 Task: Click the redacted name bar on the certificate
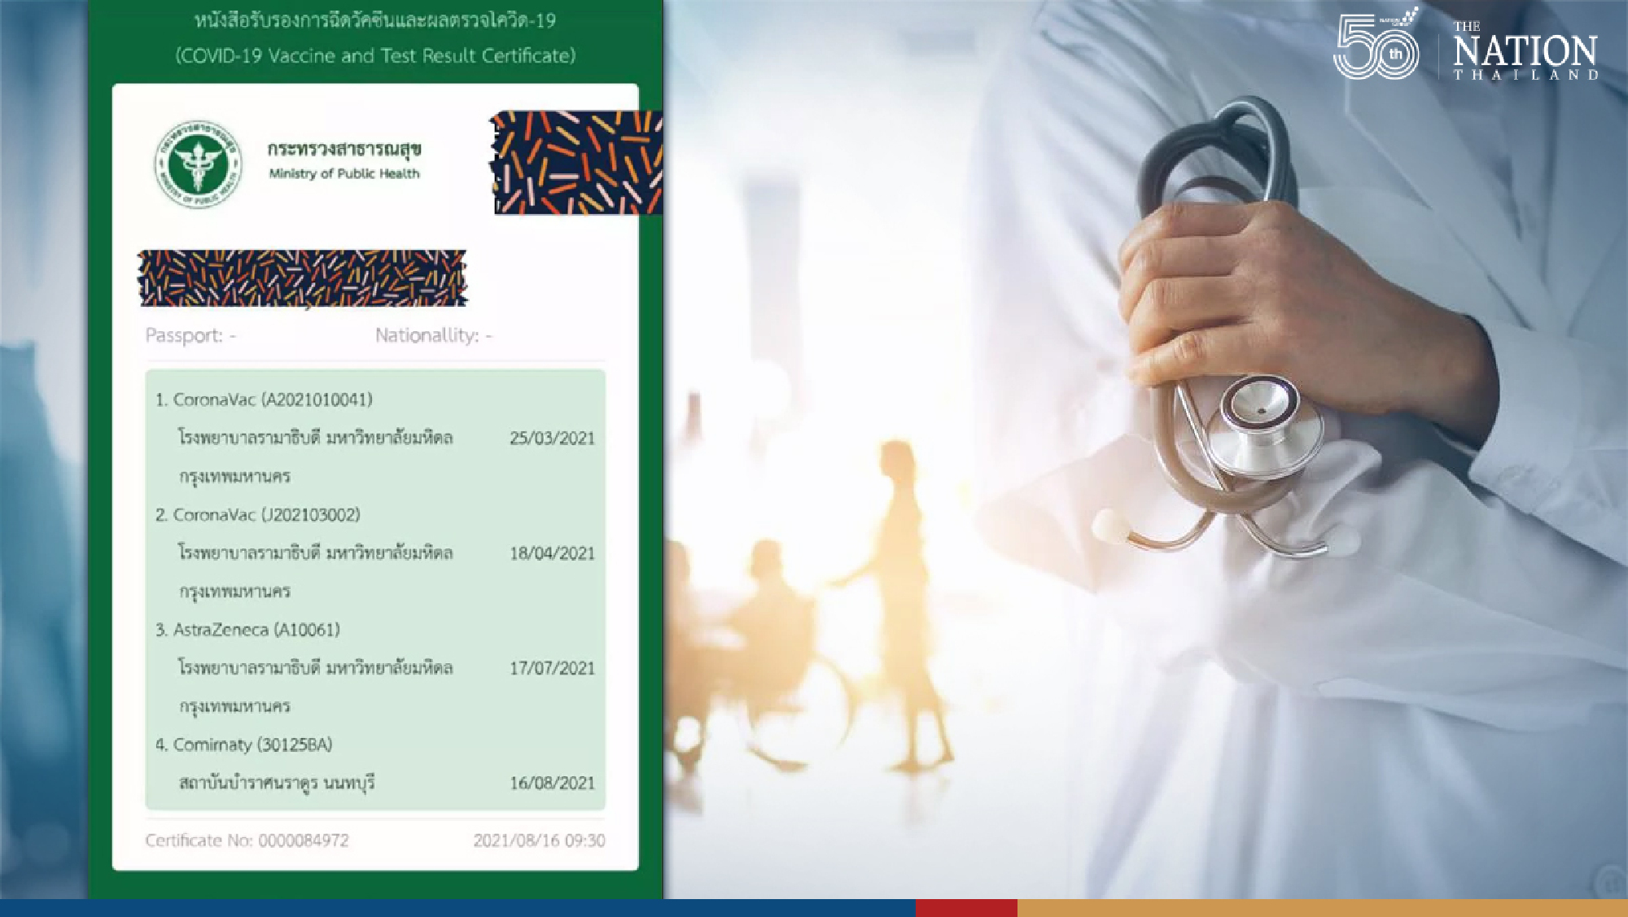(302, 278)
